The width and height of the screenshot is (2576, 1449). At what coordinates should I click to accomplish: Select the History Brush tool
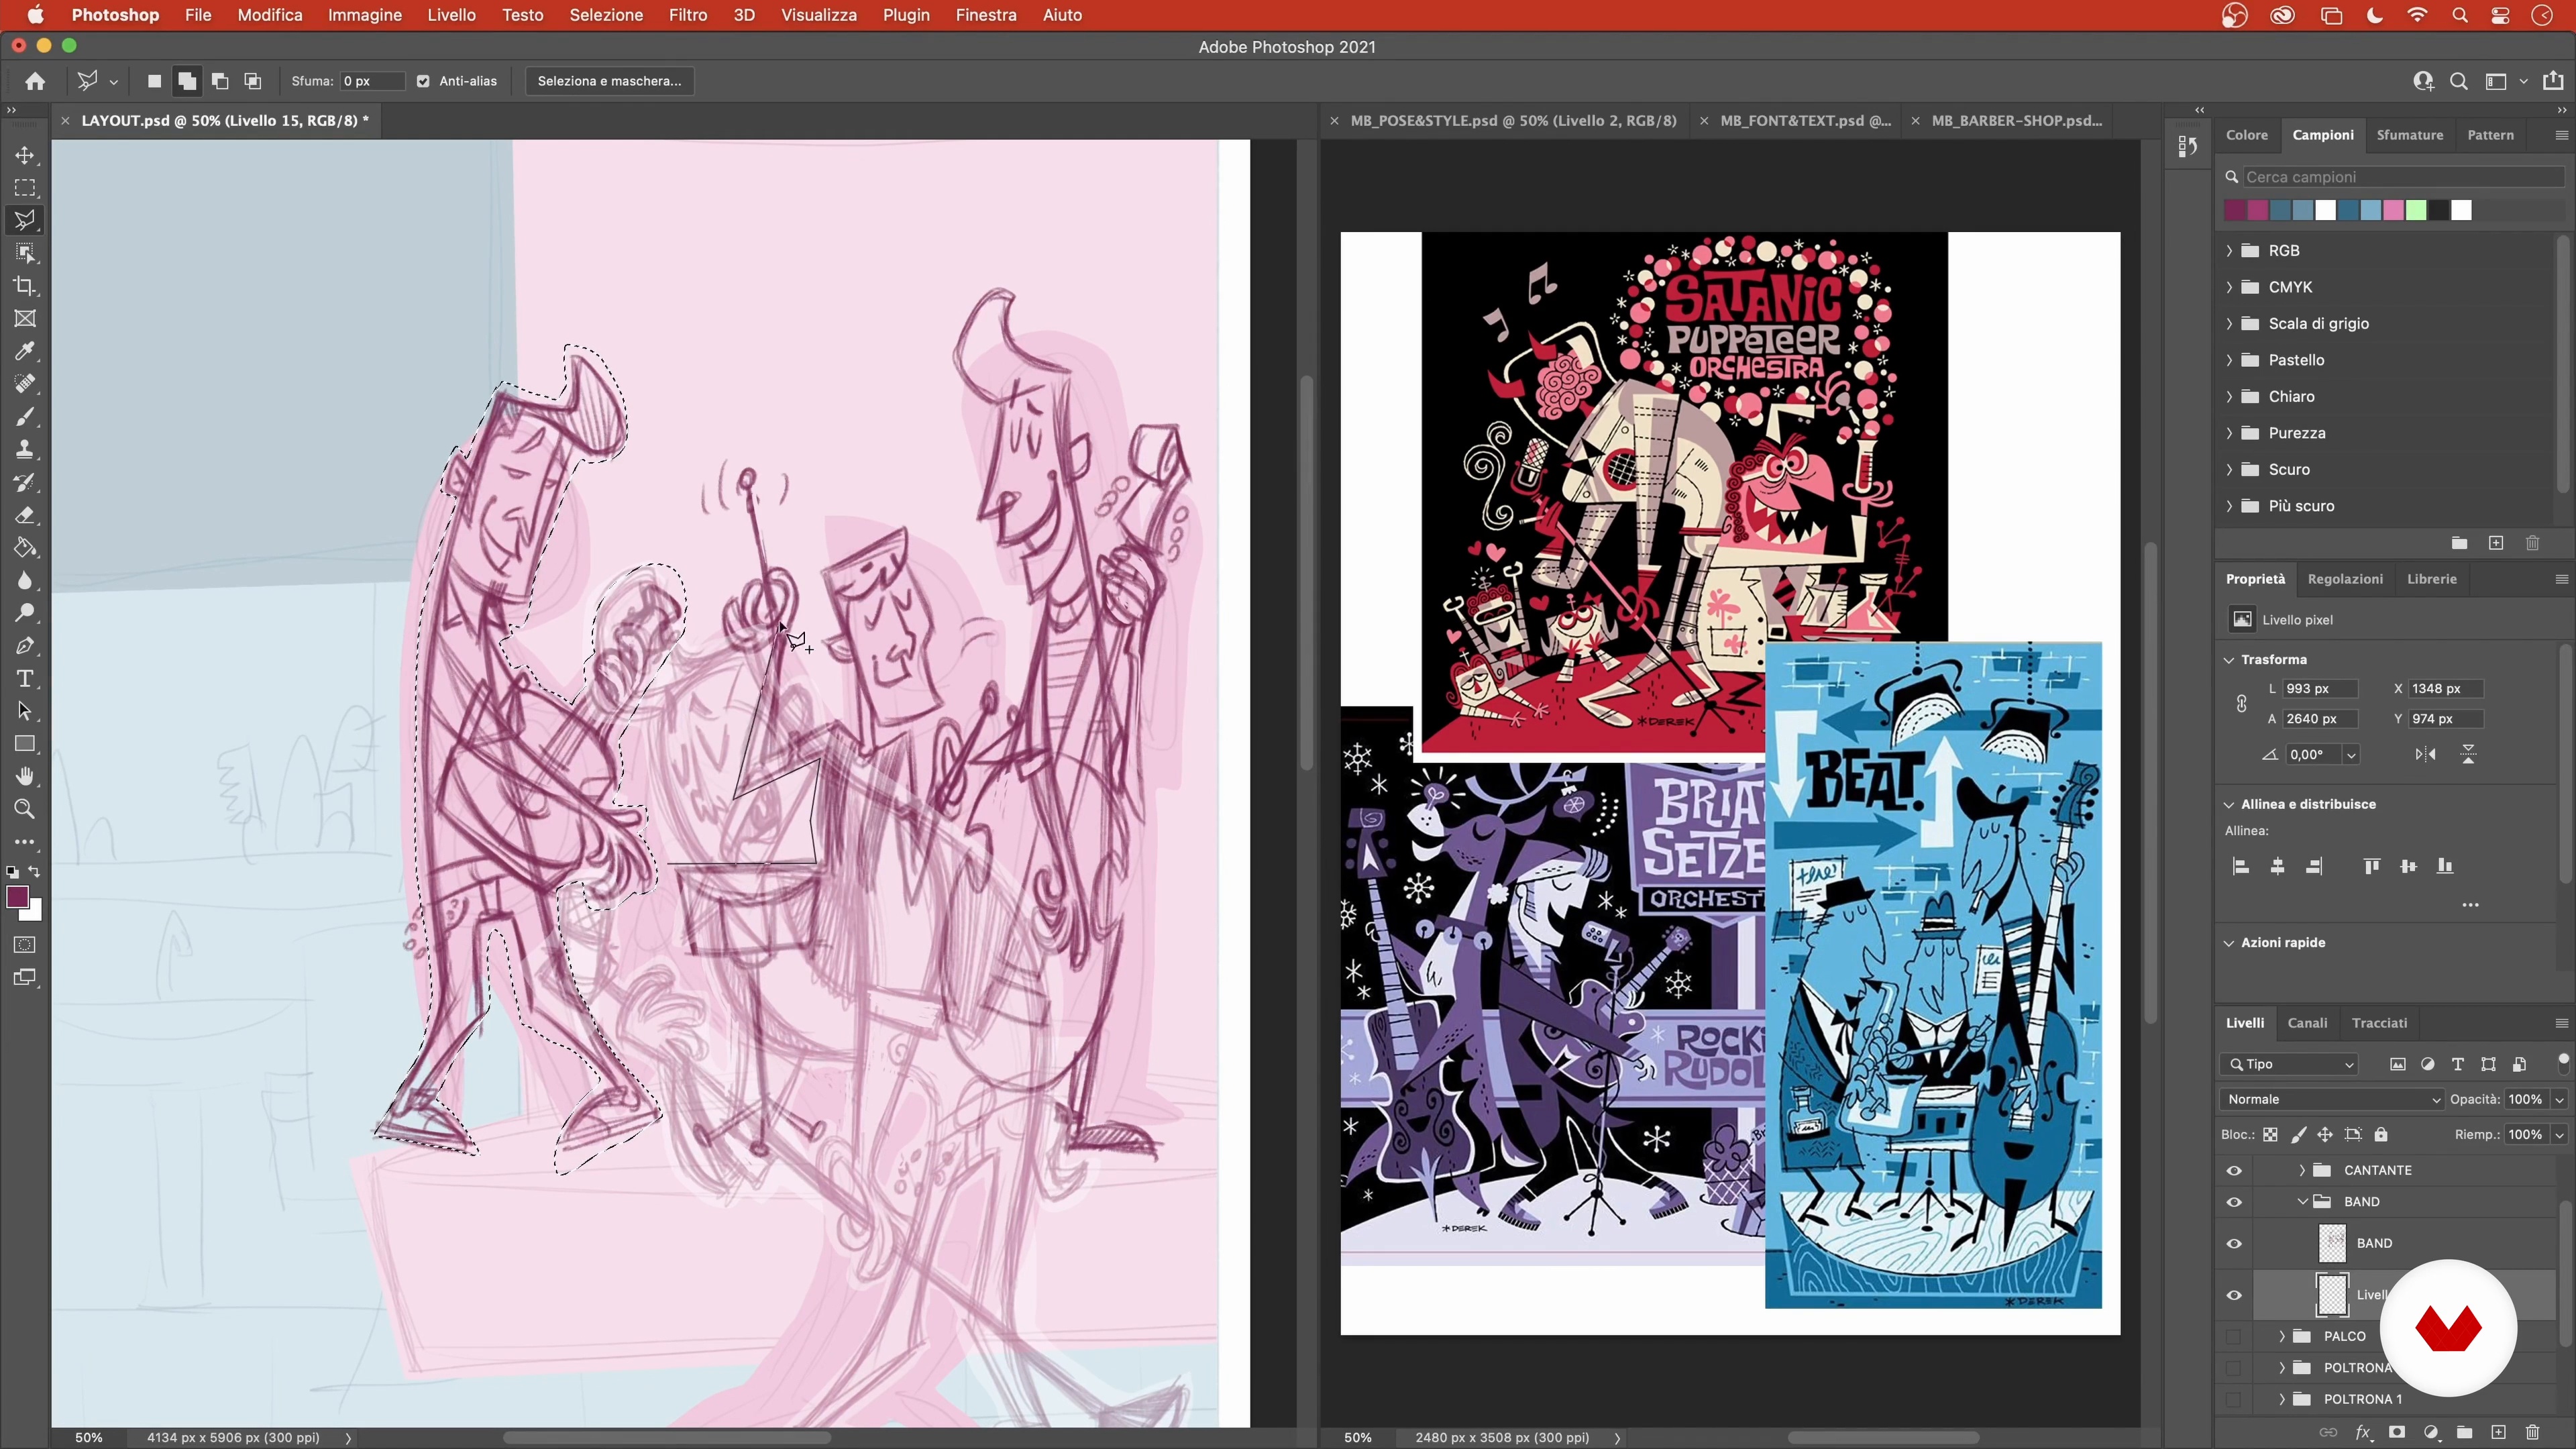click(25, 482)
